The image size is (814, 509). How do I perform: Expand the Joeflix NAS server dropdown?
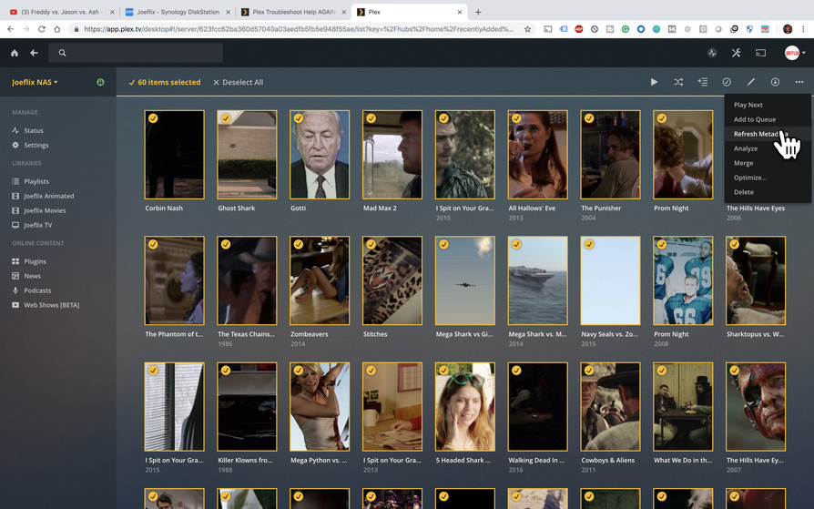coord(35,82)
